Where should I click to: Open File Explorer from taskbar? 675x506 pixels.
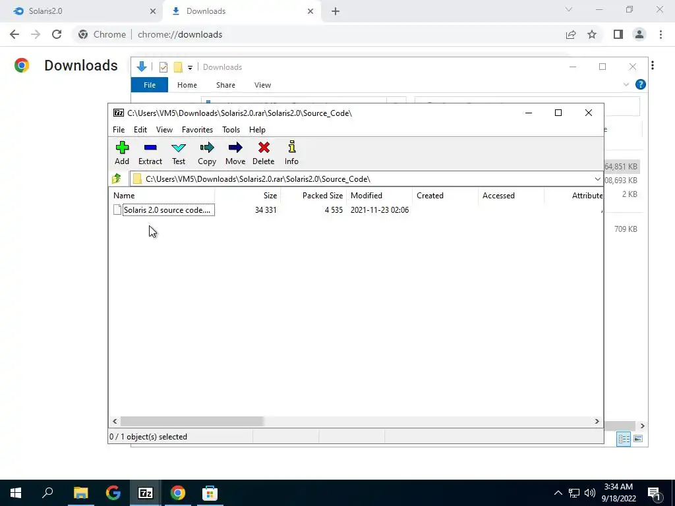pos(80,493)
